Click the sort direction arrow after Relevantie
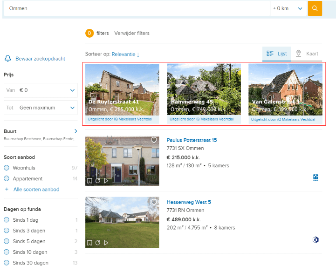 click(x=138, y=54)
